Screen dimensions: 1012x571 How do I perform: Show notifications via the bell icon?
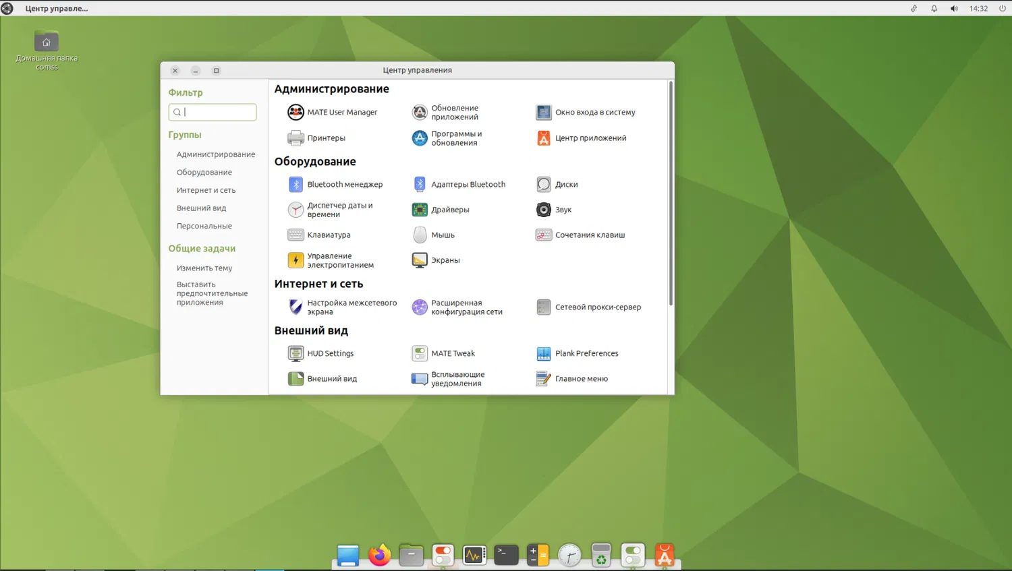[x=934, y=8]
